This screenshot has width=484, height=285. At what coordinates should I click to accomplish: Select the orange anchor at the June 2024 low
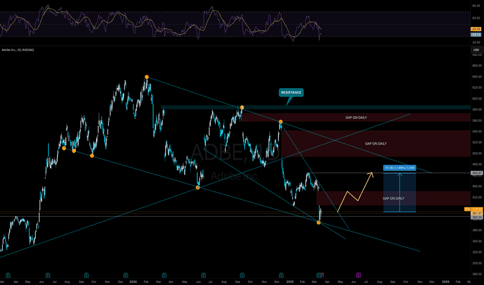click(x=198, y=188)
